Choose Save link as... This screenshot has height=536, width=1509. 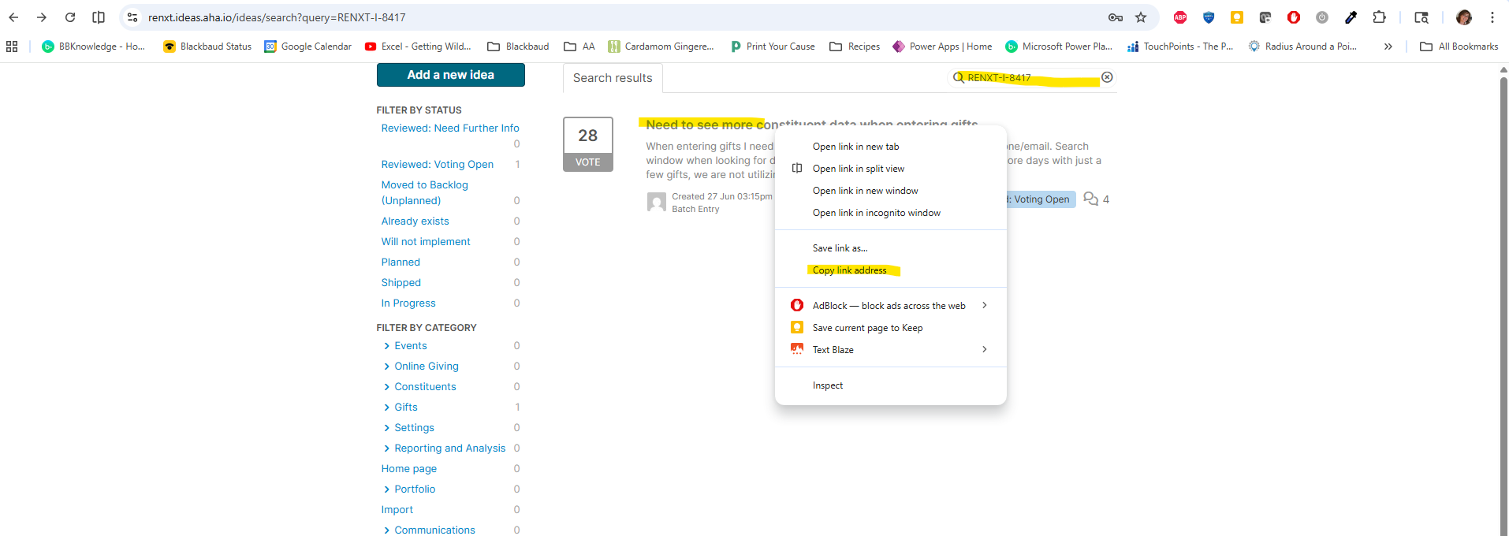[891, 248]
